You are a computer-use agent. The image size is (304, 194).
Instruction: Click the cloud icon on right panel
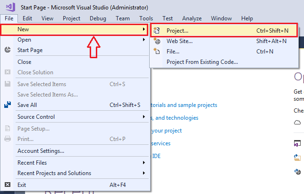pyautogui.click(x=297, y=123)
